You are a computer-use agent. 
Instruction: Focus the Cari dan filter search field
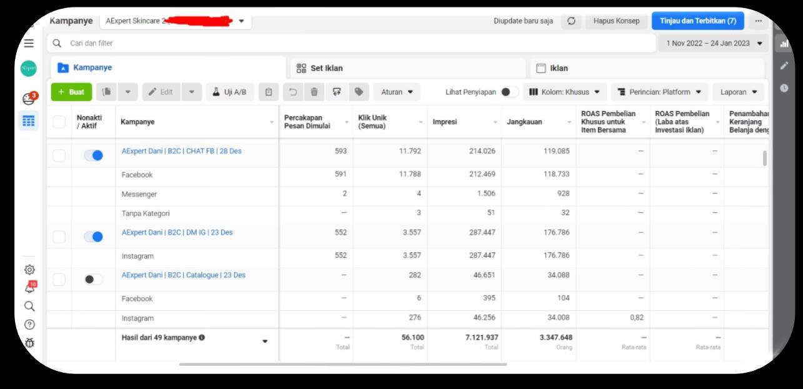[350, 44]
